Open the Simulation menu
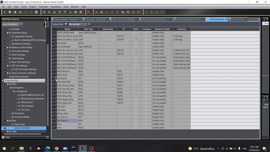Image resolution: width=270 pixels, height=152 pixels. tap(55, 7)
